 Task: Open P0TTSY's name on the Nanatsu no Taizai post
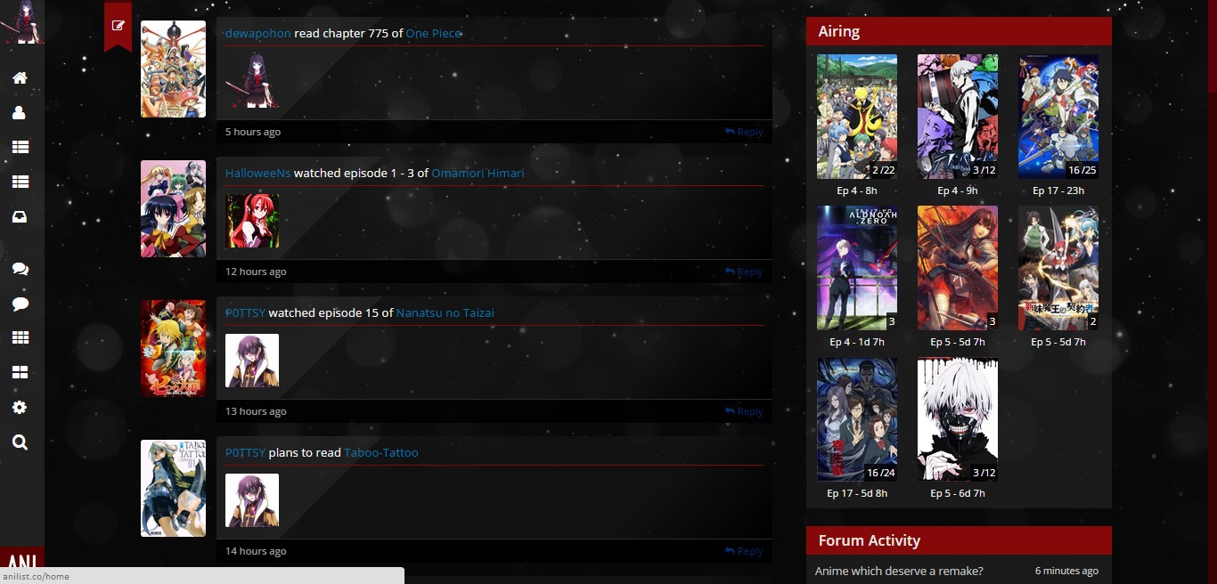(x=245, y=312)
